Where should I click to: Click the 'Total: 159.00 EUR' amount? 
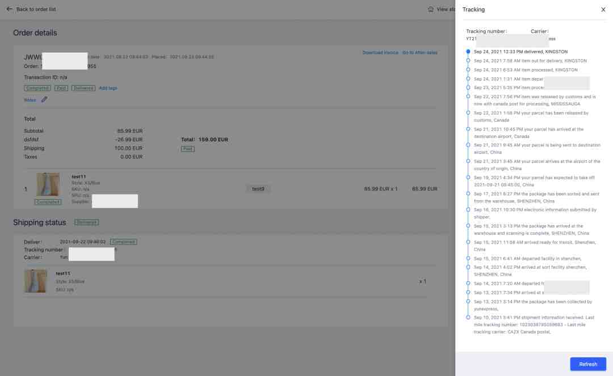[204, 140]
